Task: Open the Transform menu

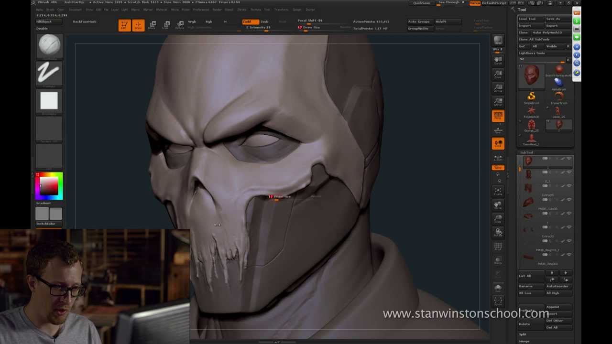Action: (281, 10)
